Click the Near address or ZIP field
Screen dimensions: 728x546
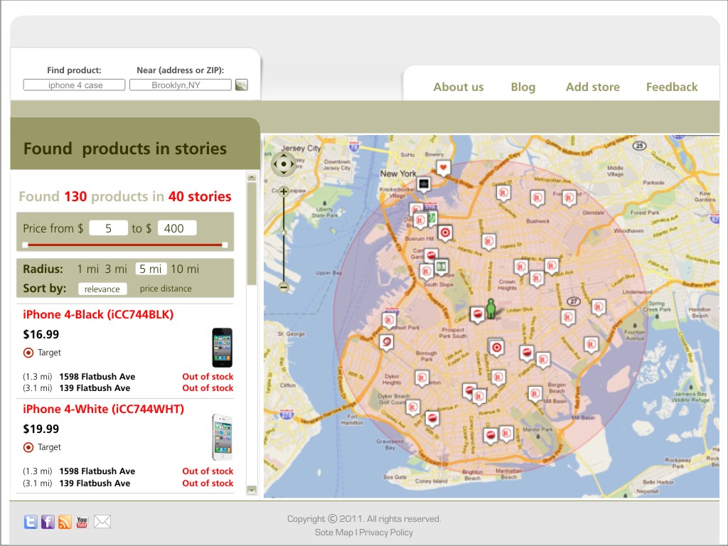[x=180, y=85]
